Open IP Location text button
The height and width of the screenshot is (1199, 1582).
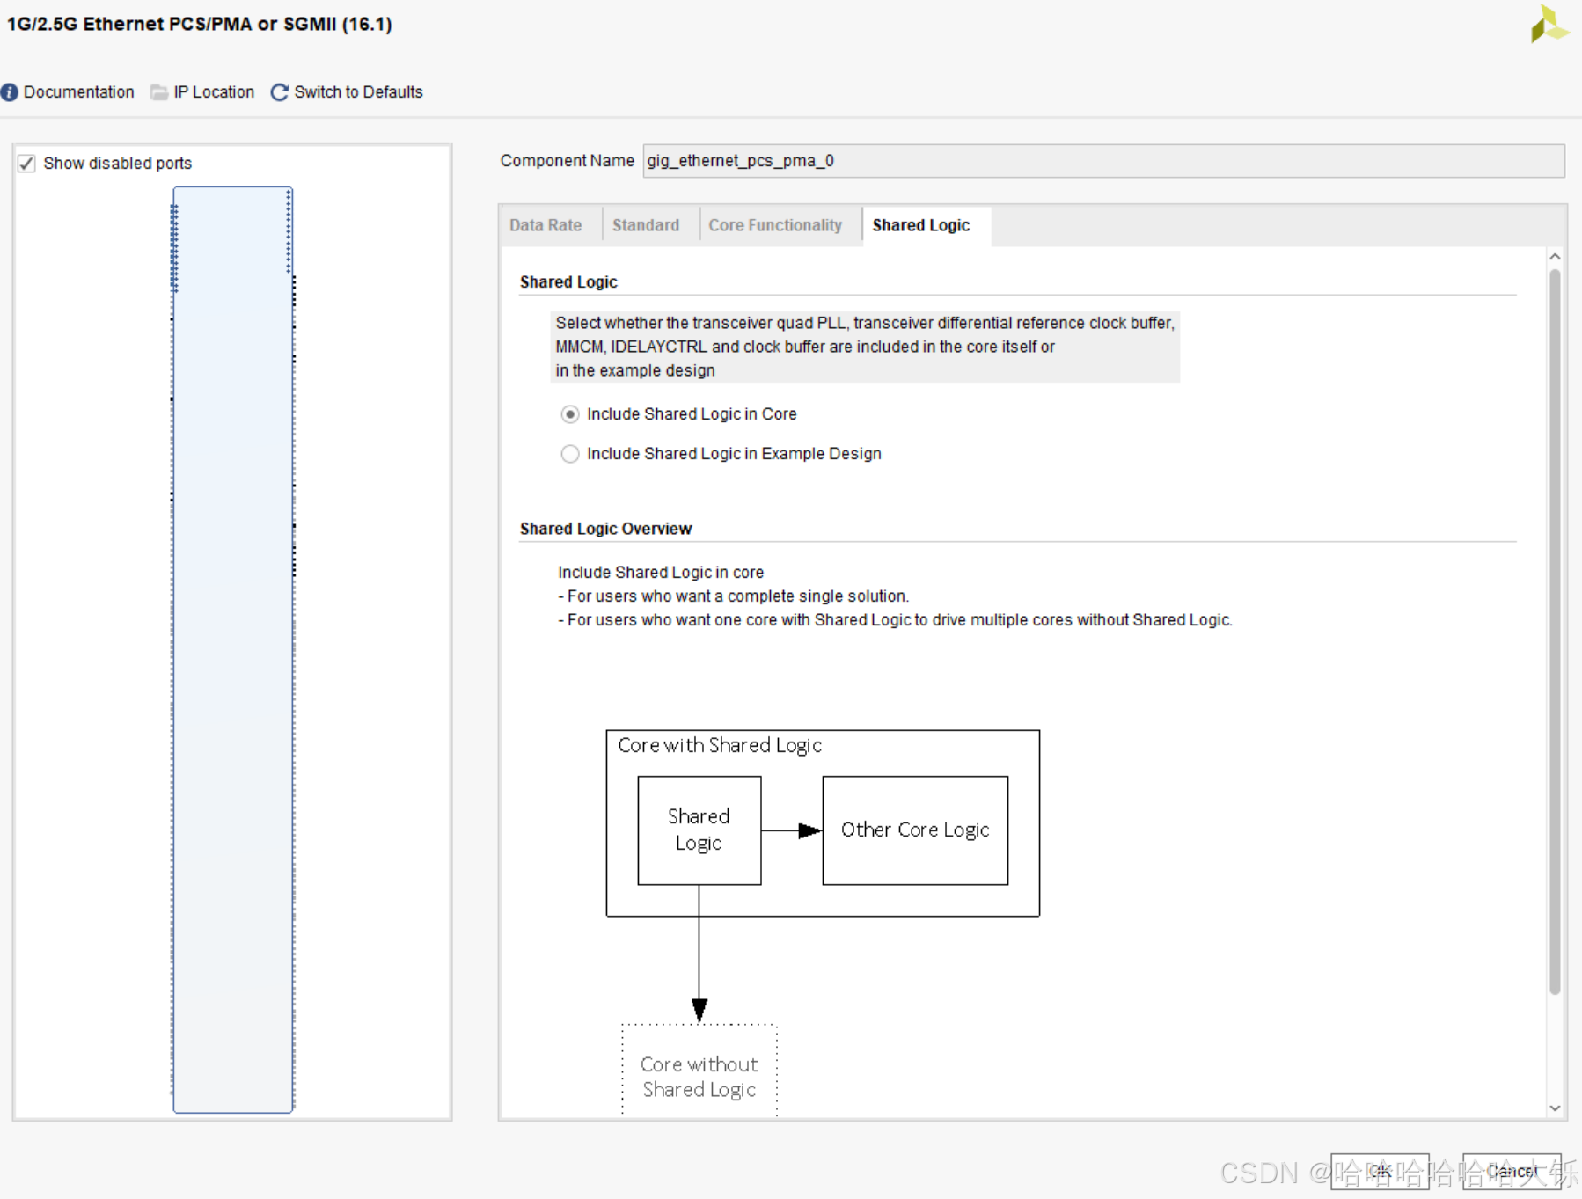pos(214,92)
